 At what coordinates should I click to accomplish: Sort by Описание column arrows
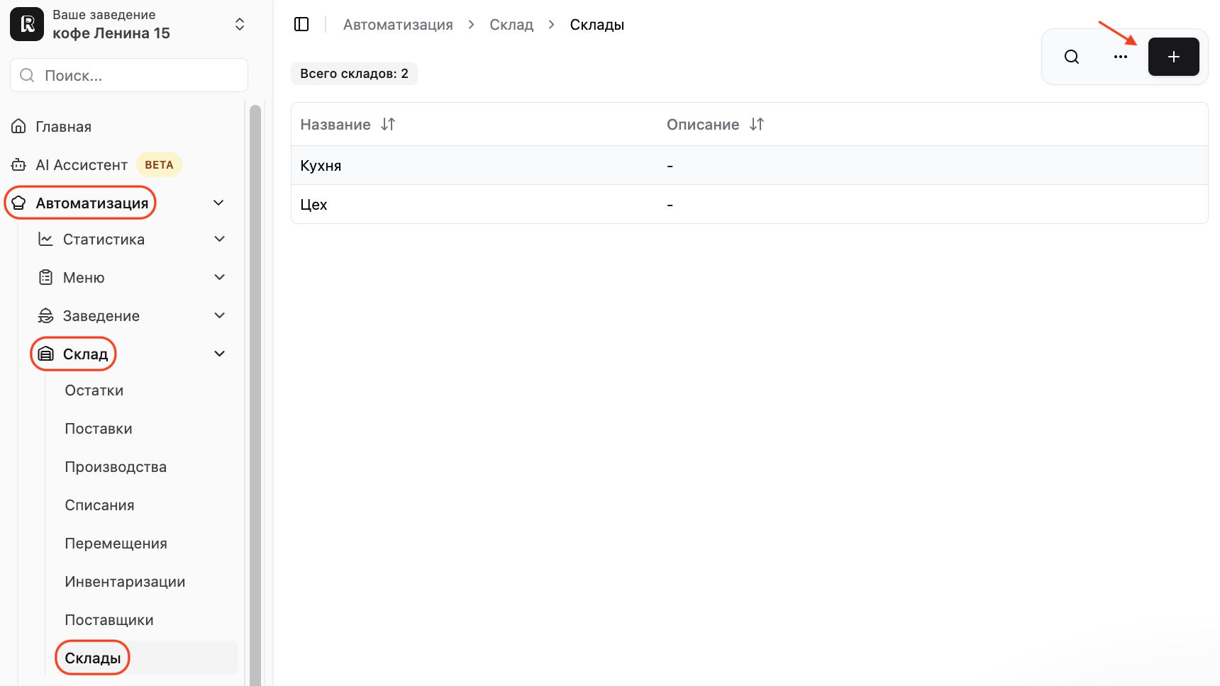(757, 124)
